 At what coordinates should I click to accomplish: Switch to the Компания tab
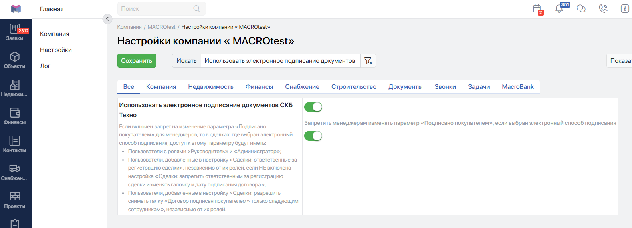(161, 87)
